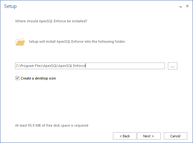The image size is (193, 143).
Task: Click the yellow open folder icon
Action: [x=20, y=42]
